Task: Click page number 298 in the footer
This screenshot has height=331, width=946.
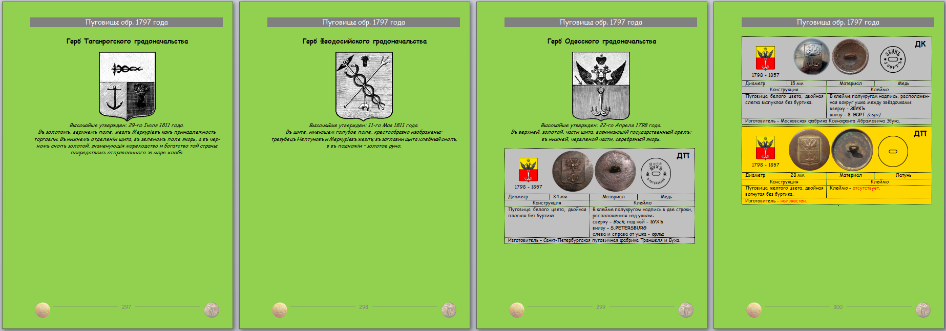Action: (x=364, y=307)
